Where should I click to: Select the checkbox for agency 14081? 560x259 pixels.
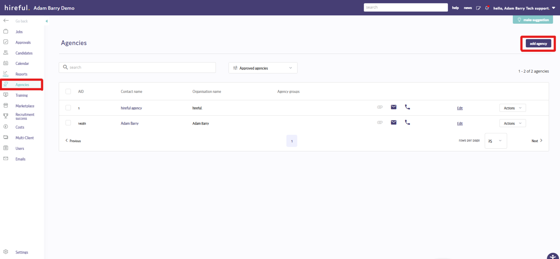pyautogui.click(x=68, y=123)
